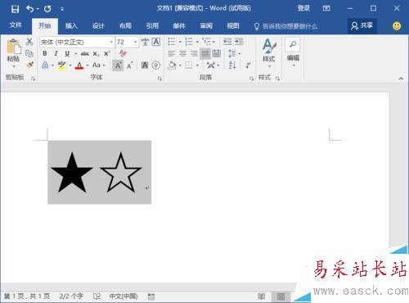Toggle subscript (x₂)
This screenshot has height=303, width=409.
point(96,53)
